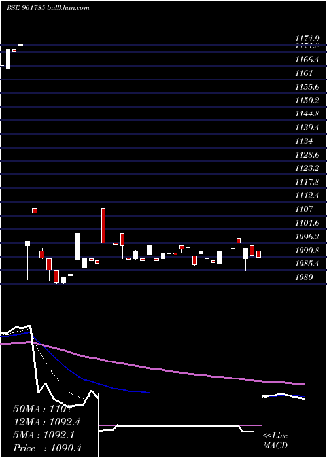Click the 1139.4 price axis label
Image resolution: width=327 pixels, height=458 pixels.
307,128
